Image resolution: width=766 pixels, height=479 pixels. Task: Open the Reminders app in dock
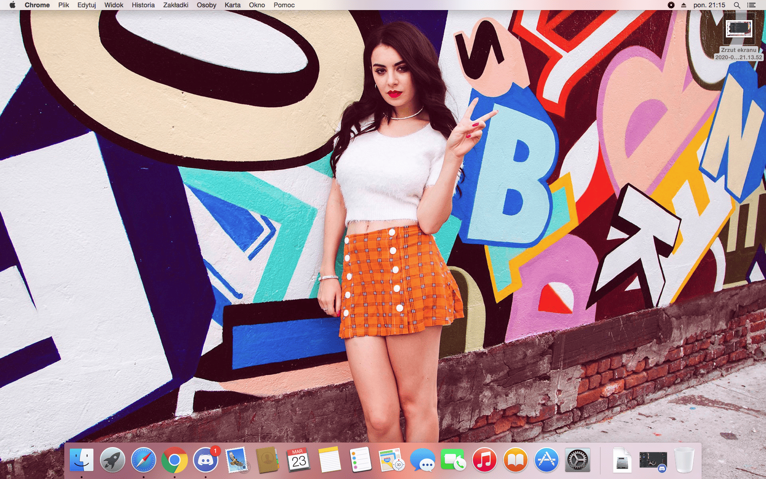tap(361, 460)
